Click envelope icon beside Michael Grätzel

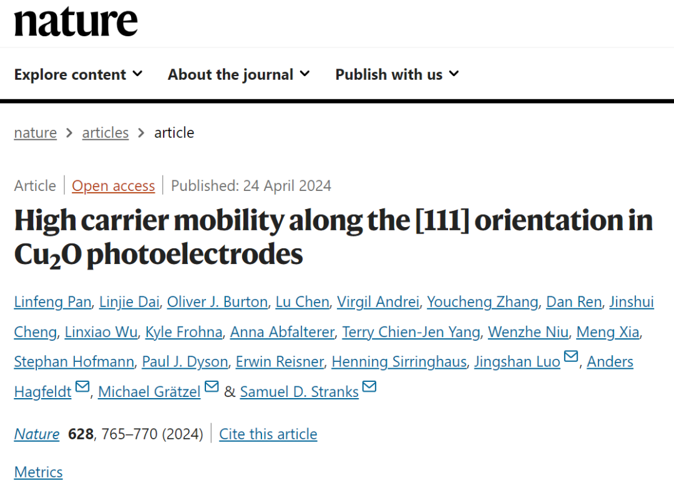[212, 386]
